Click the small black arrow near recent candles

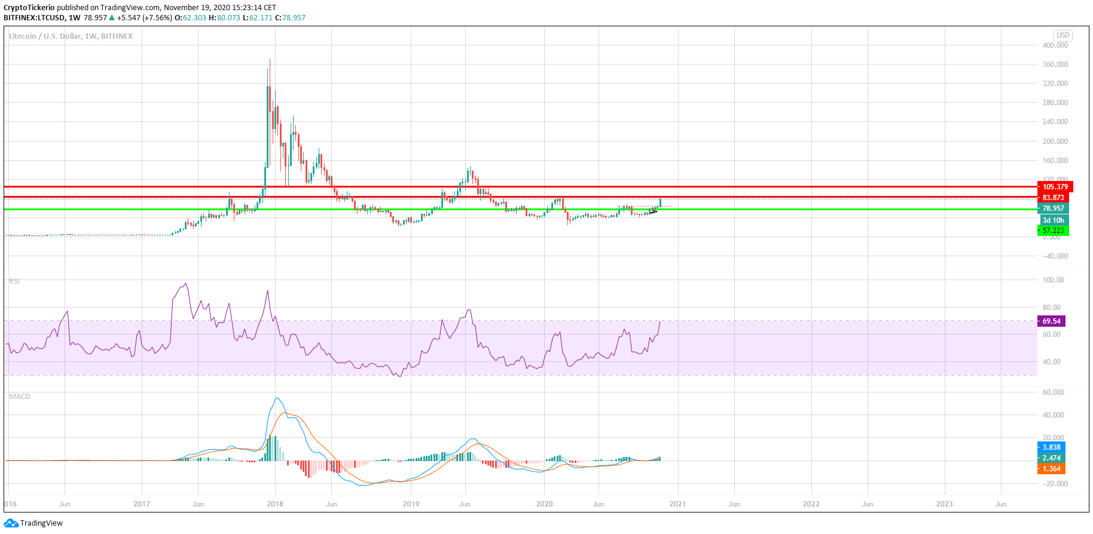[x=653, y=211]
